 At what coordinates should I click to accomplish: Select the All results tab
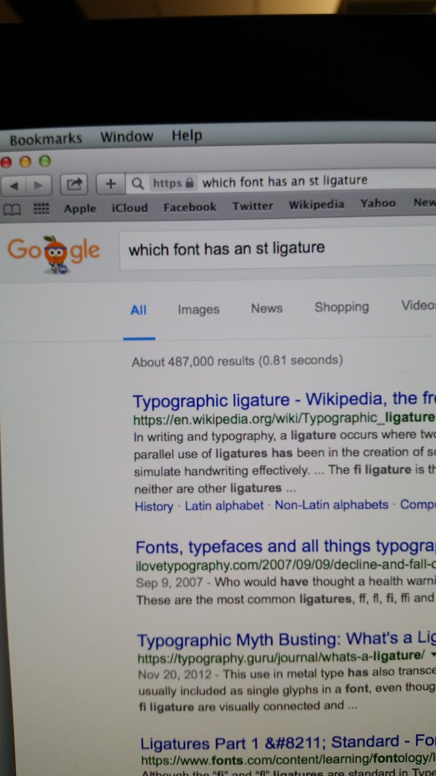pos(139,310)
